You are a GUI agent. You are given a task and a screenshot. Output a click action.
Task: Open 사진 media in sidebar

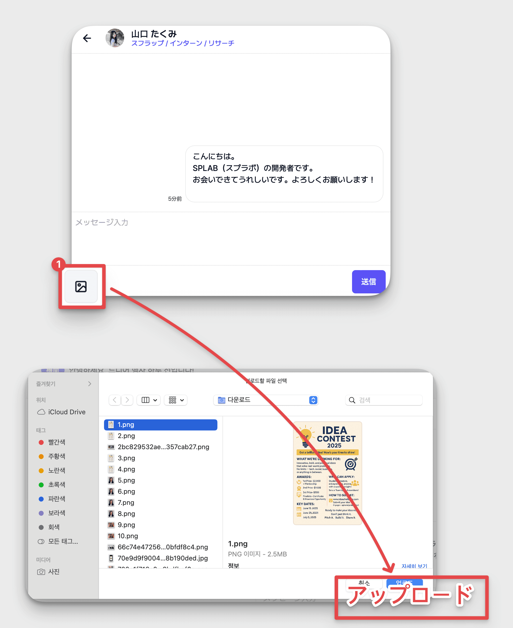(53, 572)
